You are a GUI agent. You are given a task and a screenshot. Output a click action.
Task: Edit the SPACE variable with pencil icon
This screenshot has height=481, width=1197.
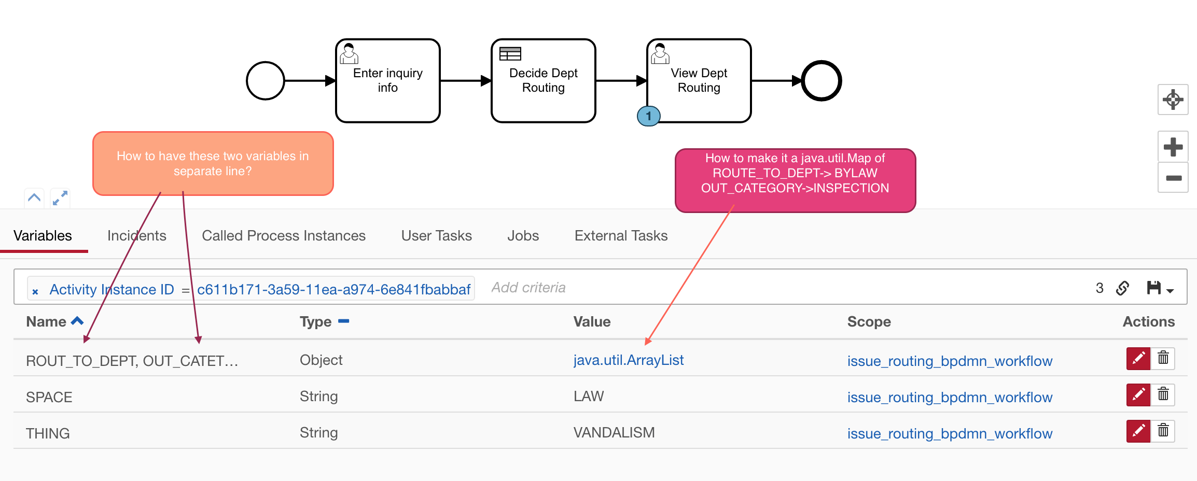pos(1137,394)
